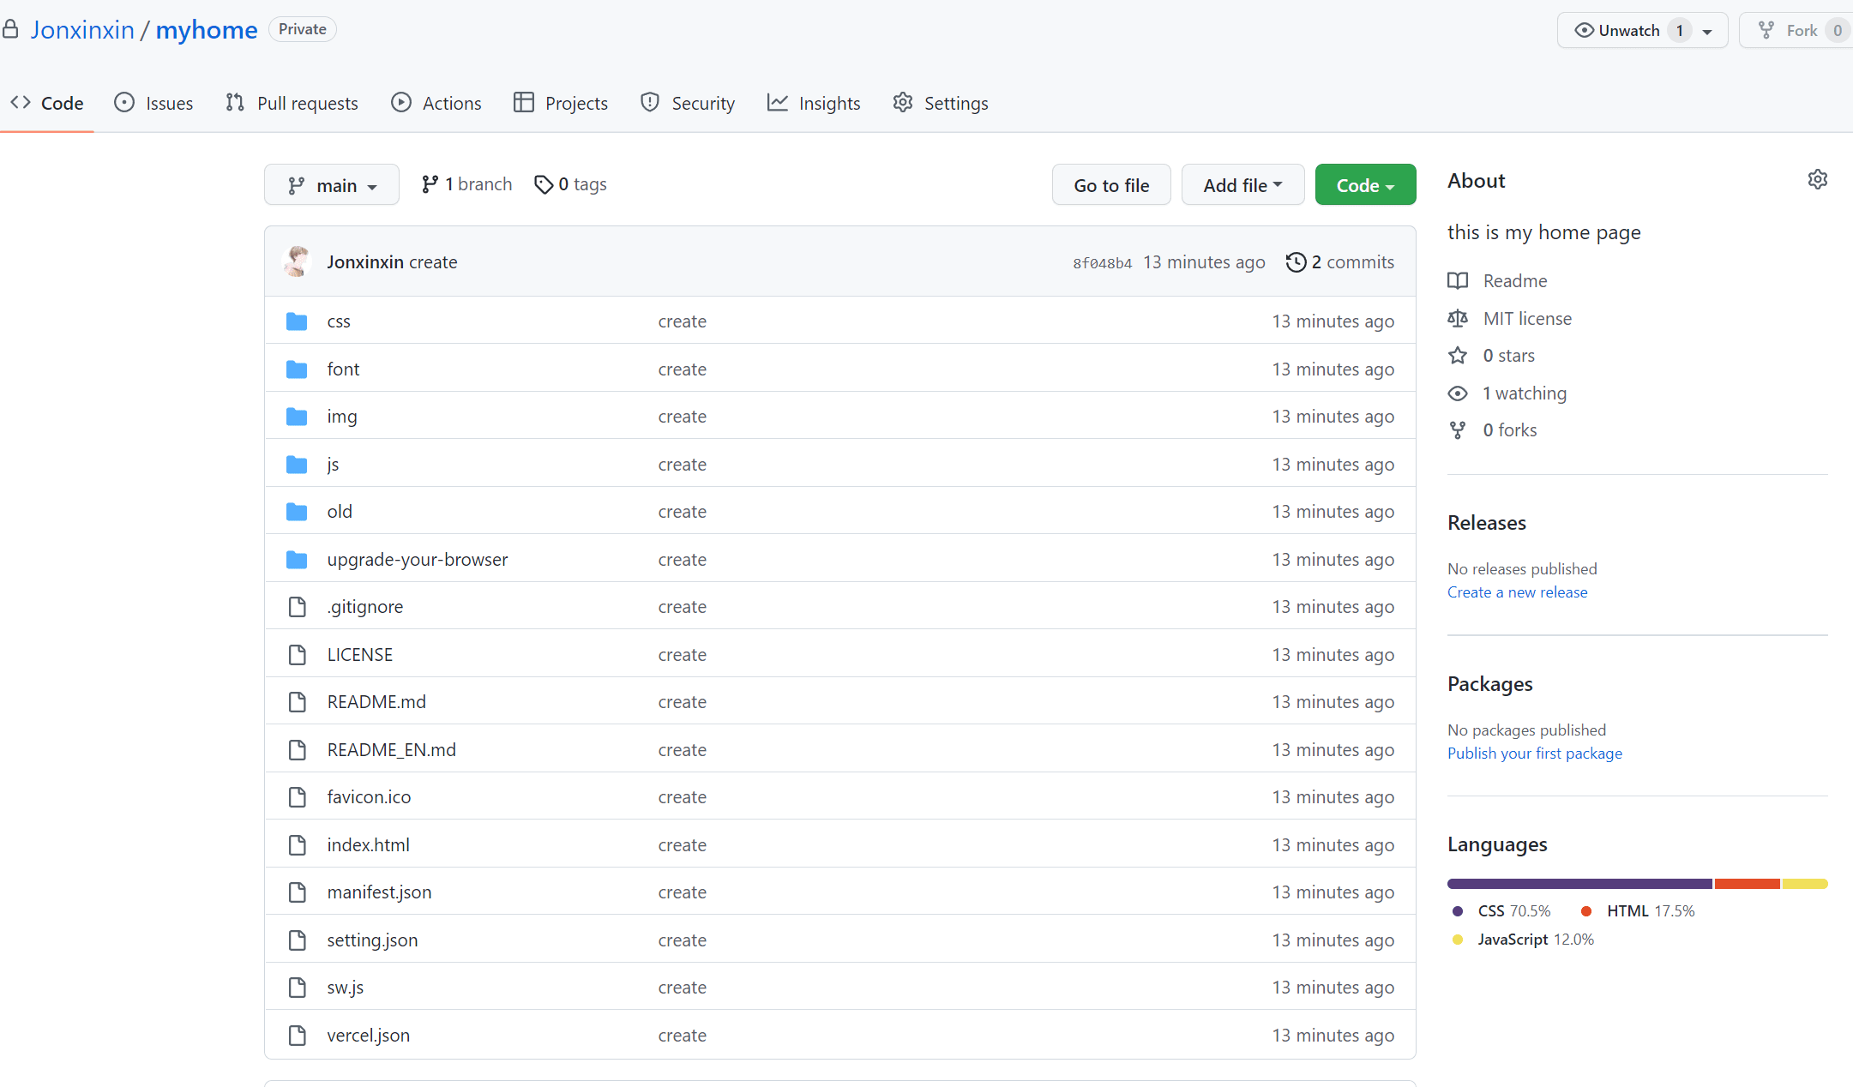Click the purple CSS language bar segment
The height and width of the screenshot is (1087, 1853).
pyautogui.click(x=1579, y=884)
